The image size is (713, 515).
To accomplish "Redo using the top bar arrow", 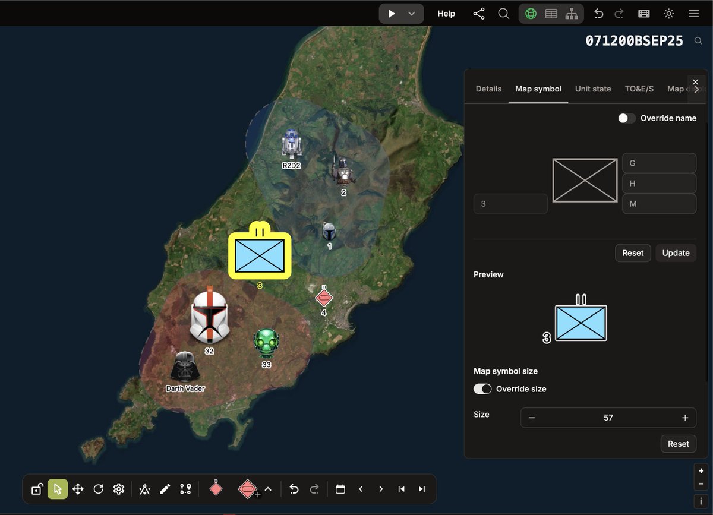I will point(619,14).
